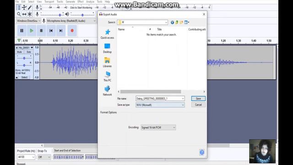Open the Analyze menu
Viewport: 293px width, 165px height.
click(90, 2)
